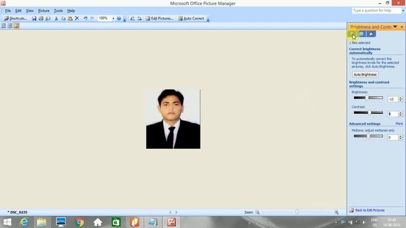Click the bottom Zoom slider handle
406x228 pixels.
297,212
